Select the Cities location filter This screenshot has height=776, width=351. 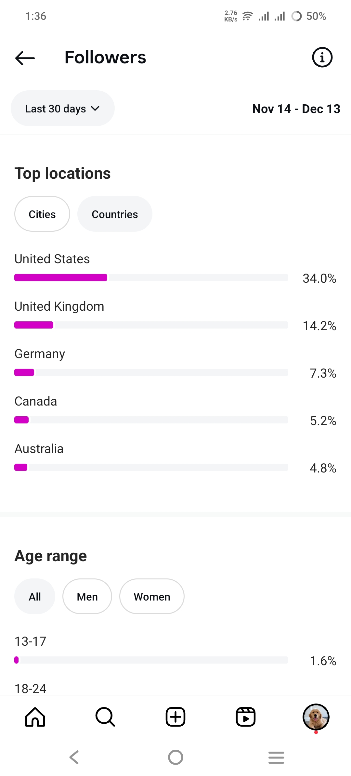(x=42, y=214)
